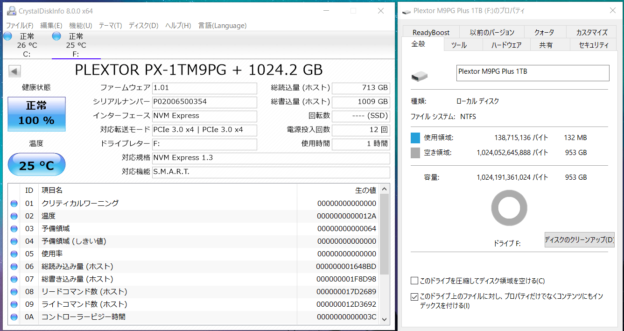Click the 25 °C temperature button
Image resolution: width=624 pixels, height=331 pixels.
click(x=36, y=164)
